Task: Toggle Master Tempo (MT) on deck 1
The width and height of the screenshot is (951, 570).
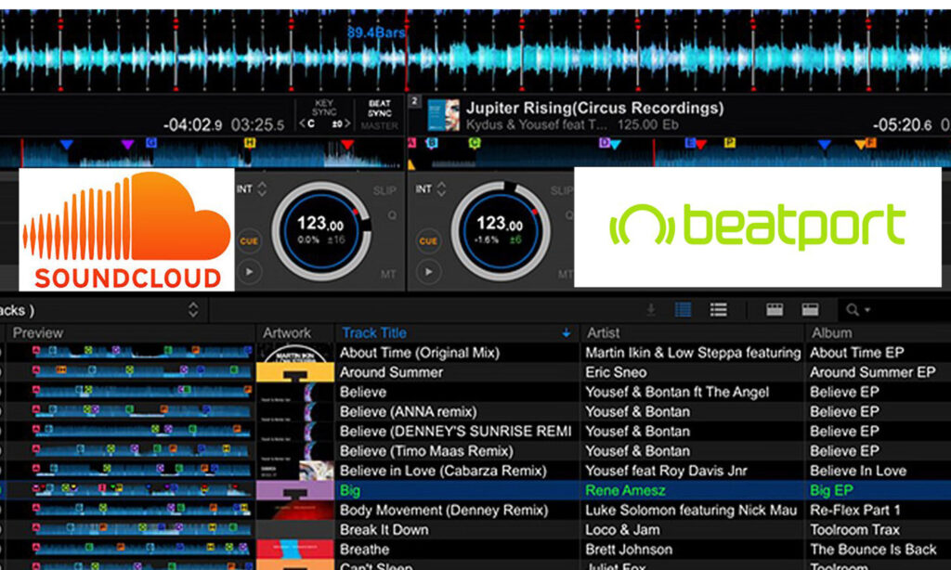Action: (x=388, y=275)
